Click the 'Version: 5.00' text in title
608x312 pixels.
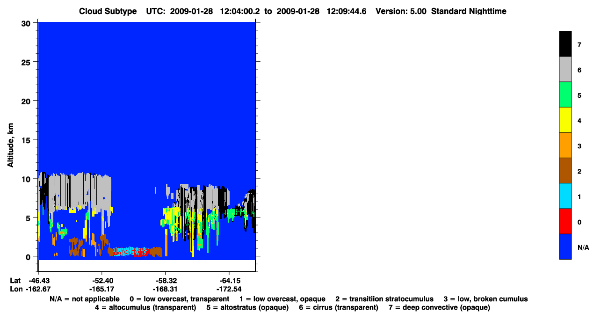coord(401,11)
